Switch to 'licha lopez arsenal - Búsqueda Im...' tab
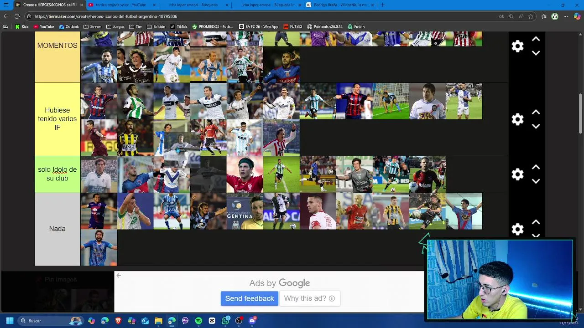584x328 pixels. (x=268, y=5)
